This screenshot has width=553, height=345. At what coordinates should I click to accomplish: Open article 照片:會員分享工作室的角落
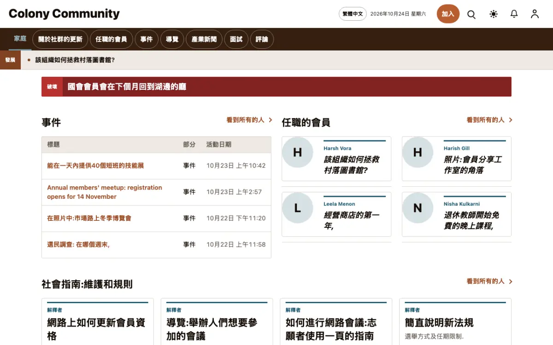(x=473, y=165)
